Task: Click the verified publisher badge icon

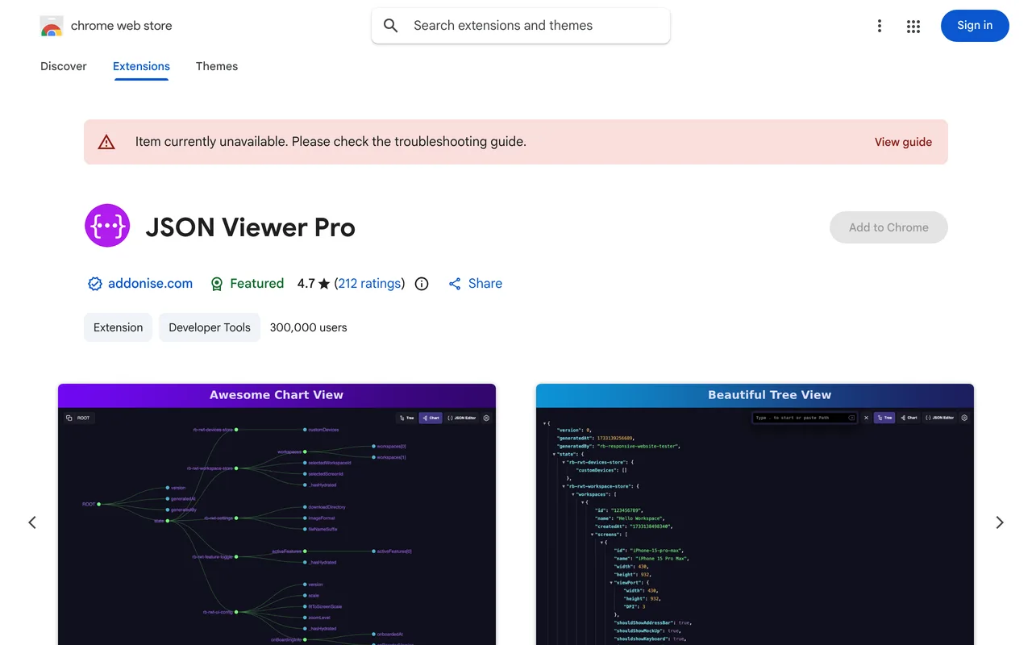Action: click(x=95, y=284)
